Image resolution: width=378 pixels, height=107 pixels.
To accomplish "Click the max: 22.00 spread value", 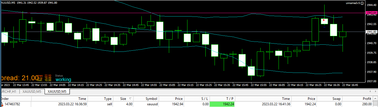I will pyautogui.click(x=45, y=75).
